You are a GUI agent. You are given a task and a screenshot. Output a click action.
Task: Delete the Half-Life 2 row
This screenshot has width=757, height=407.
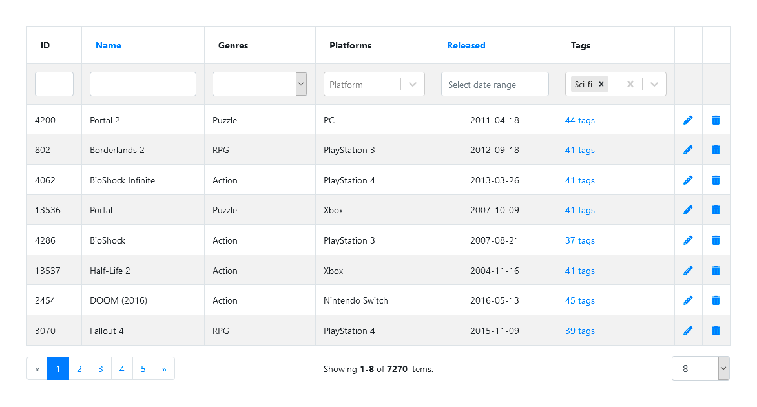coord(716,271)
